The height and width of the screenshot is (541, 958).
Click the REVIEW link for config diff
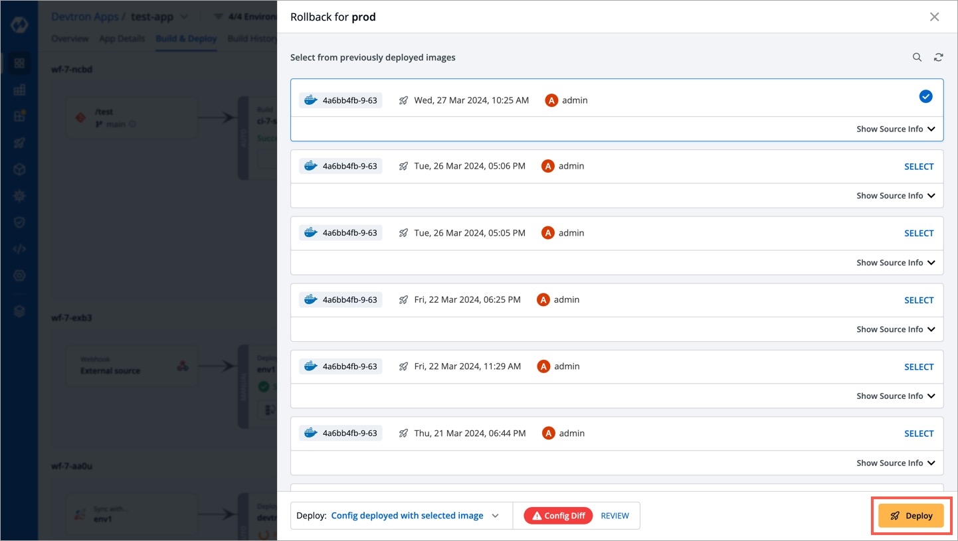pyautogui.click(x=615, y=516)
